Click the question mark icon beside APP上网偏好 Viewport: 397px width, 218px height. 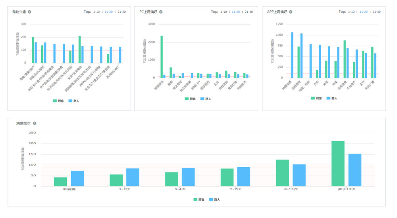[x=291, y=12]
